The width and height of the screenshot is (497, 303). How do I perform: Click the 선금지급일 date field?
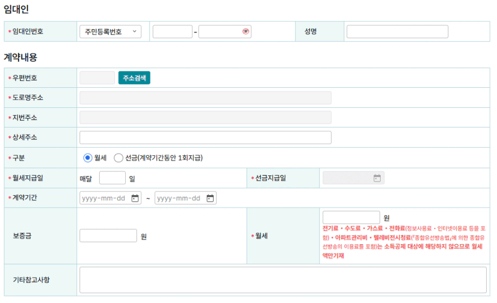pyautogui.click(x=353, y=178)
